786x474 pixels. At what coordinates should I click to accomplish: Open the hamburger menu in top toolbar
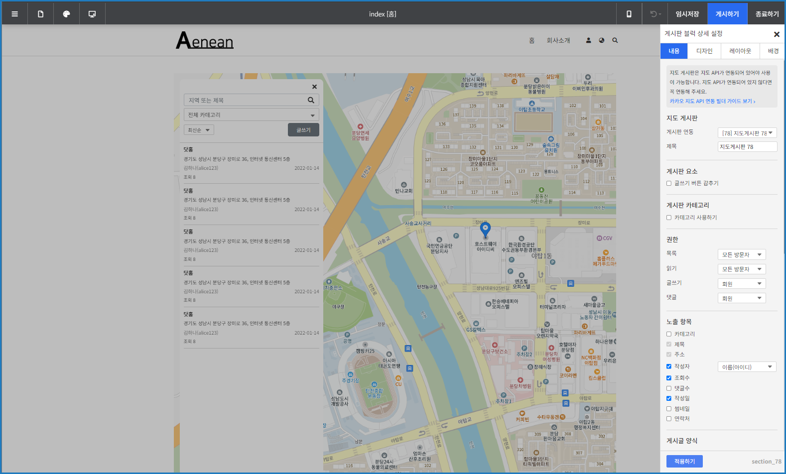click(x=15, y=14)
